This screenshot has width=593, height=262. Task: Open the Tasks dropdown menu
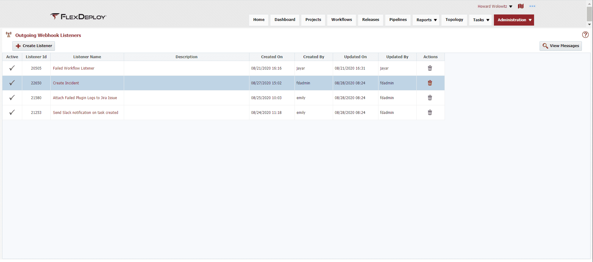click(x=481, y=20)
